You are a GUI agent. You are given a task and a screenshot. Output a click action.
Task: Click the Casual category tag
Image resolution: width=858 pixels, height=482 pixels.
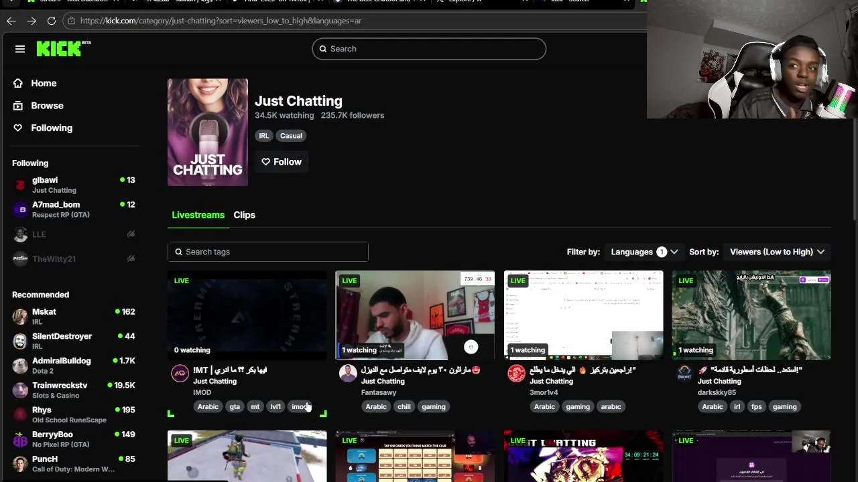(x=291, y=136)
